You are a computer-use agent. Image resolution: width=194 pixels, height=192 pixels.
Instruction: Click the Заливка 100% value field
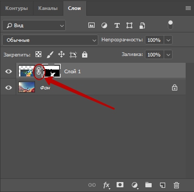(154, 55)
